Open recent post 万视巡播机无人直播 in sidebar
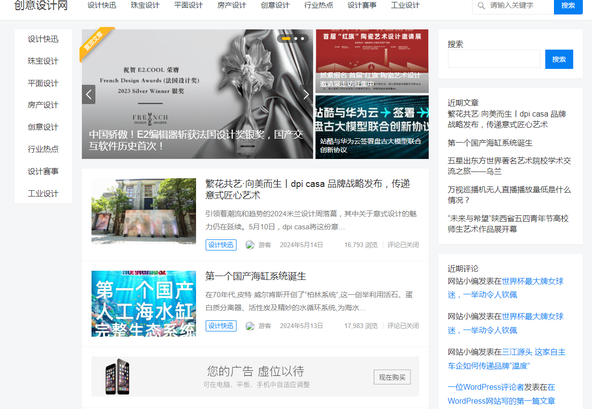The height and width of the screenshot is (409, 592). pyautogui.click(x=509, y=195)
